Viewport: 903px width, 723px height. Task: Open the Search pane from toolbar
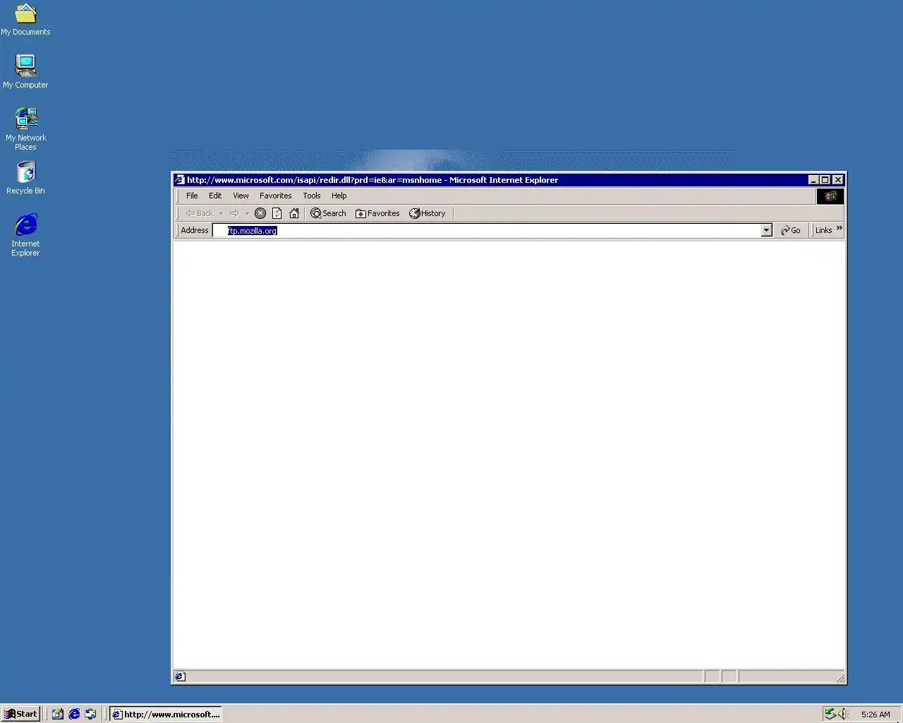pos(328,213)
